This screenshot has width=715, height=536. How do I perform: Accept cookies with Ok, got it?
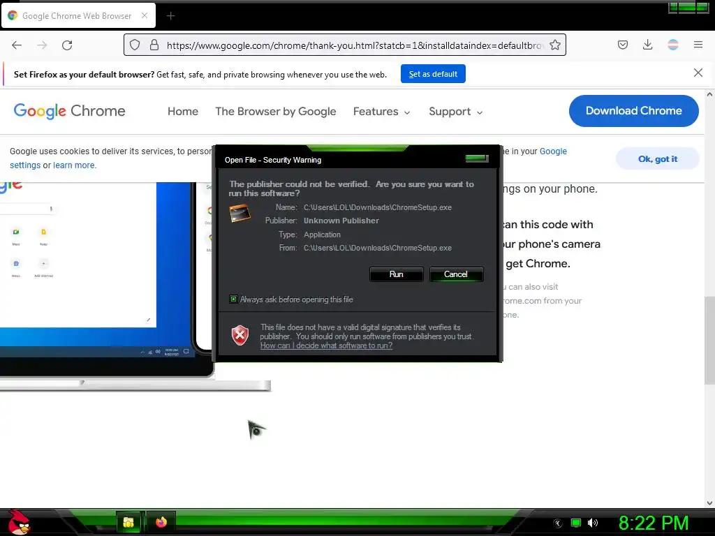pos(657,158)
